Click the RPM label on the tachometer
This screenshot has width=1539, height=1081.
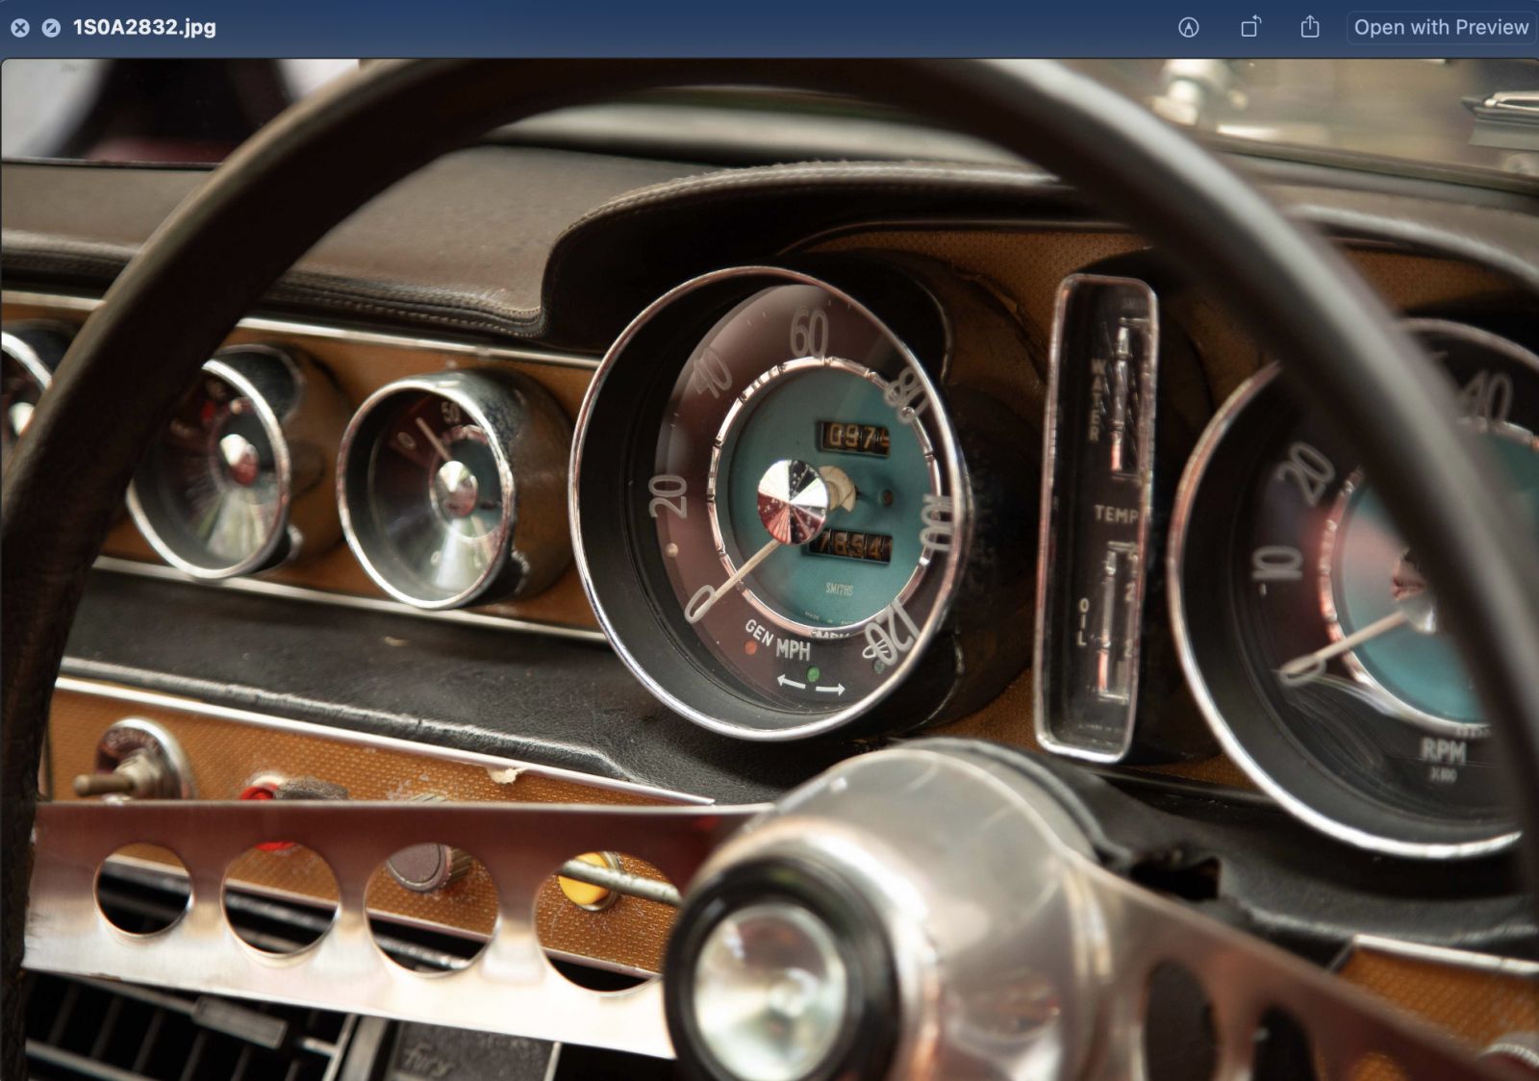[1444, 750]
